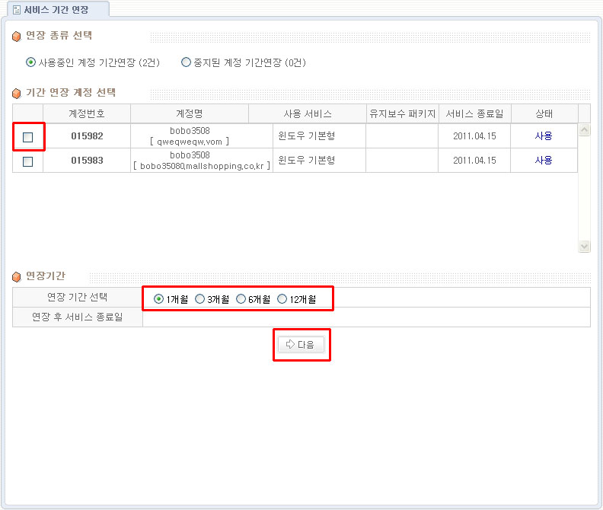Screen dimensions: 603x510
Task: Click the 다음 next button
Action: [x=301, y=344]
